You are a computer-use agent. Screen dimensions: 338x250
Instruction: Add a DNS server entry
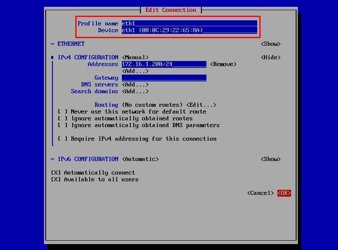pos(135,85)
